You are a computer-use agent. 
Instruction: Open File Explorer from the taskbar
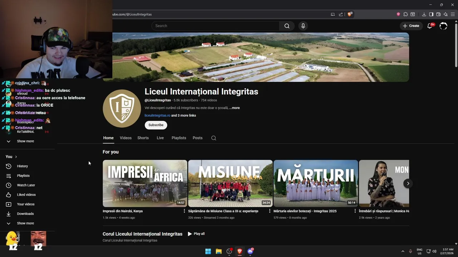tap(219, 251)
